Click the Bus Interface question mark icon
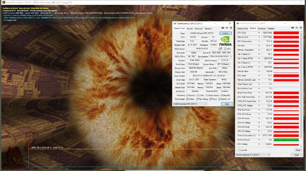The width and height of the screenshot is (306, 171). pos(231,57)
